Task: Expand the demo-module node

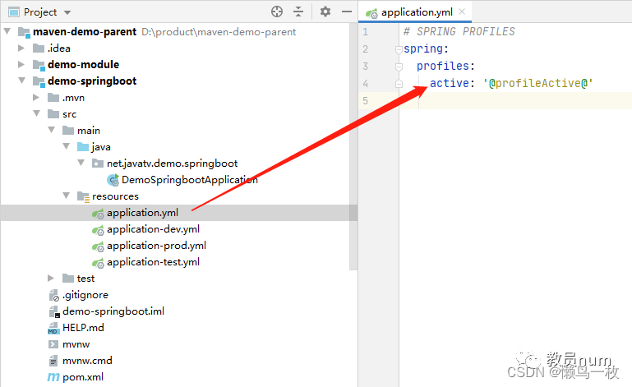Action: 21,64
